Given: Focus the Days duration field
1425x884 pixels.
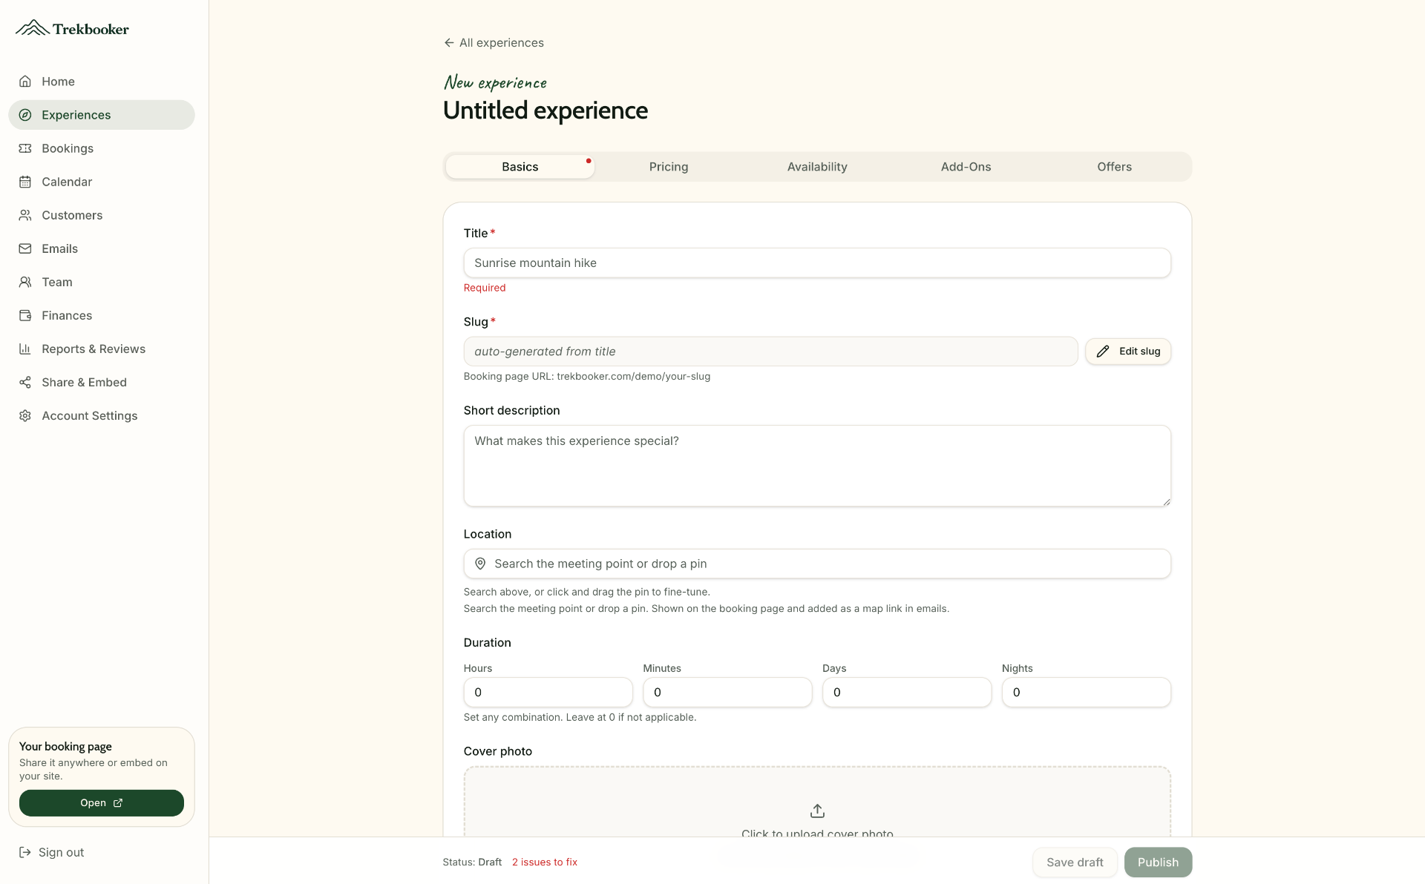Looking at the screenshot, I should click(x=907, y=692).
